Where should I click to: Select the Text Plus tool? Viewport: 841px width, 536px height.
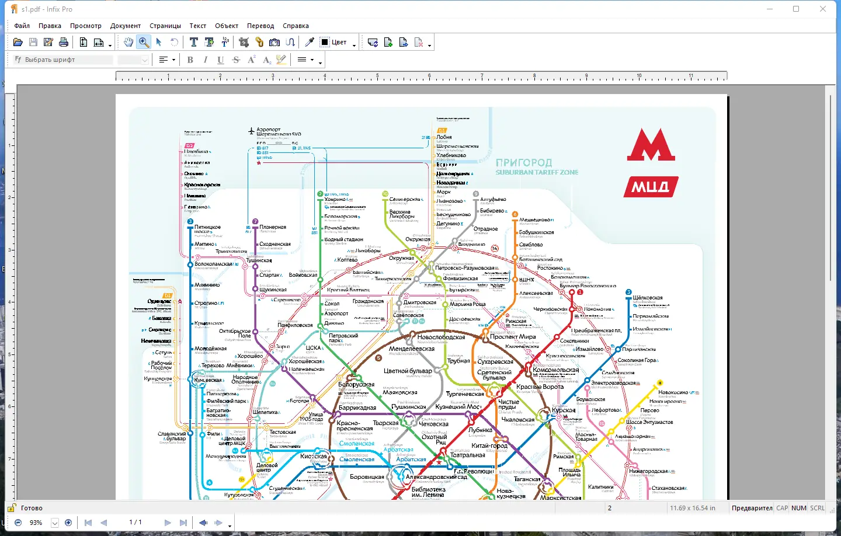click(x=209, y=42)
